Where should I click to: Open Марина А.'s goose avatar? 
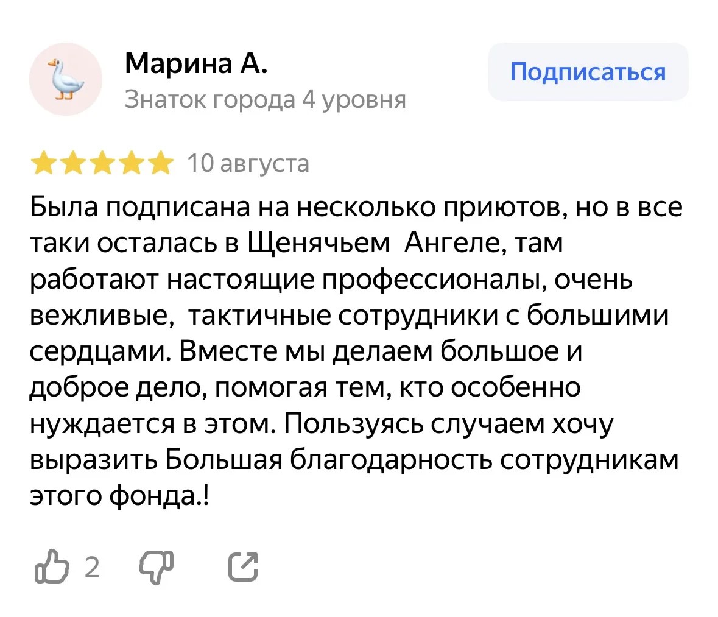[x=66, y=79]
